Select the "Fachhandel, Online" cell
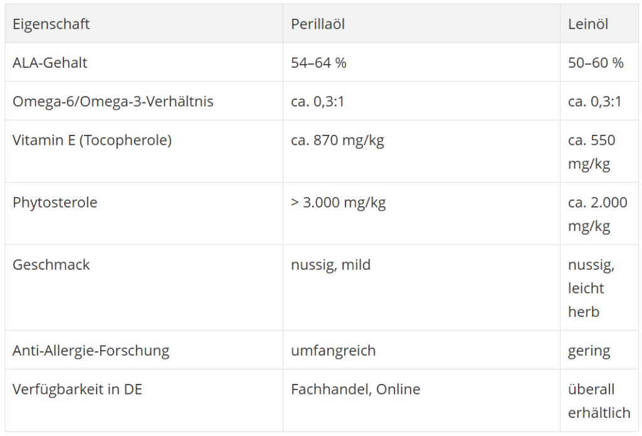Viewport: 642px width, 436px height. point(355,389)
